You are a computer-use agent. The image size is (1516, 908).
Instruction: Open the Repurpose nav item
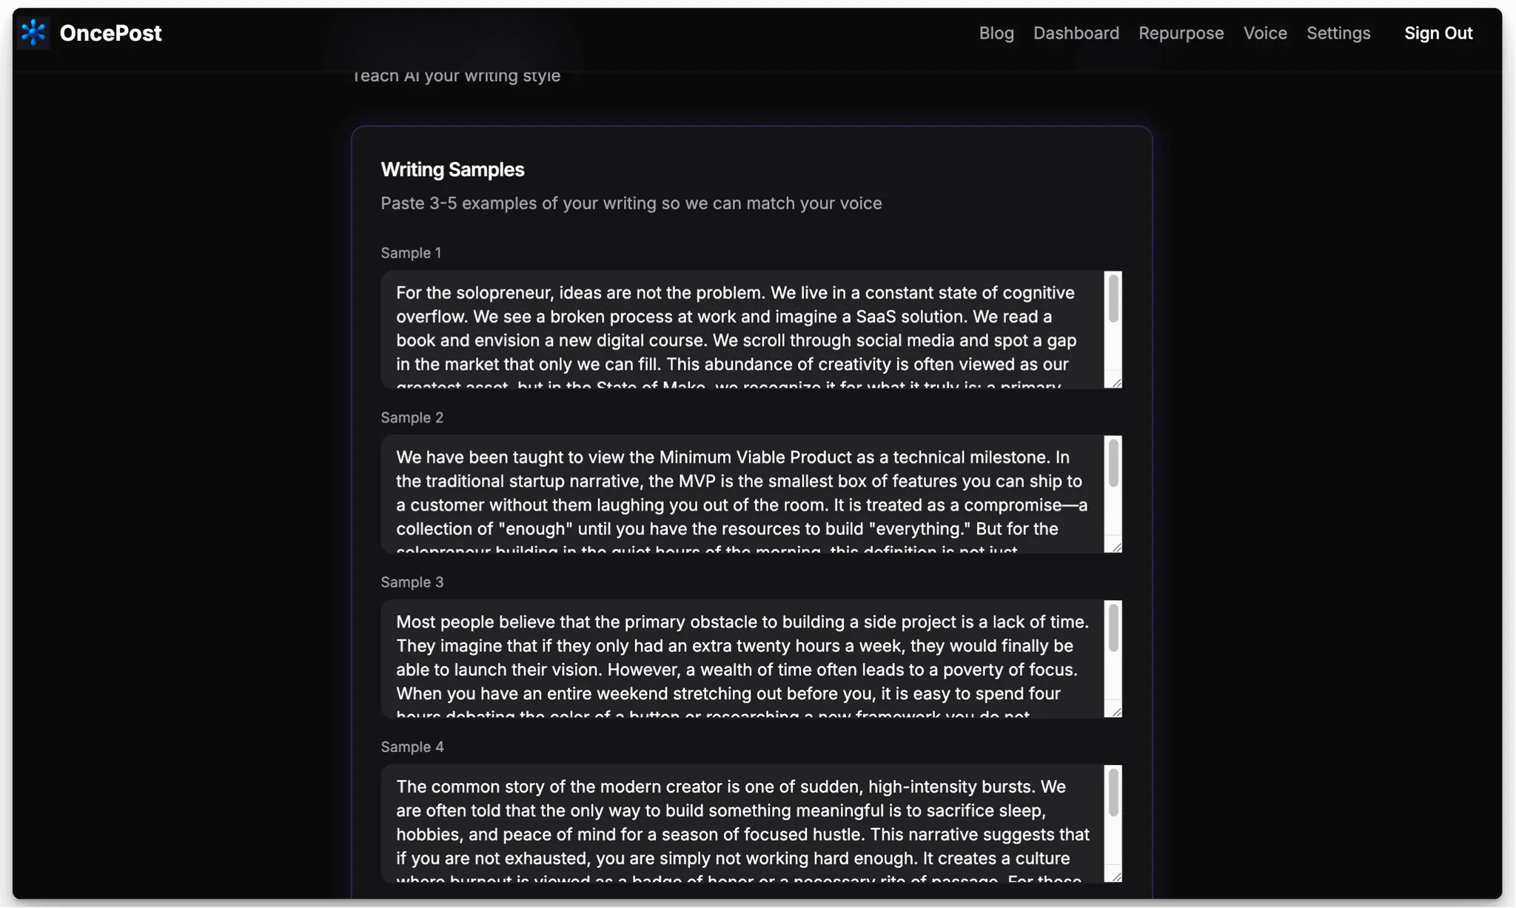point(1181,33)
